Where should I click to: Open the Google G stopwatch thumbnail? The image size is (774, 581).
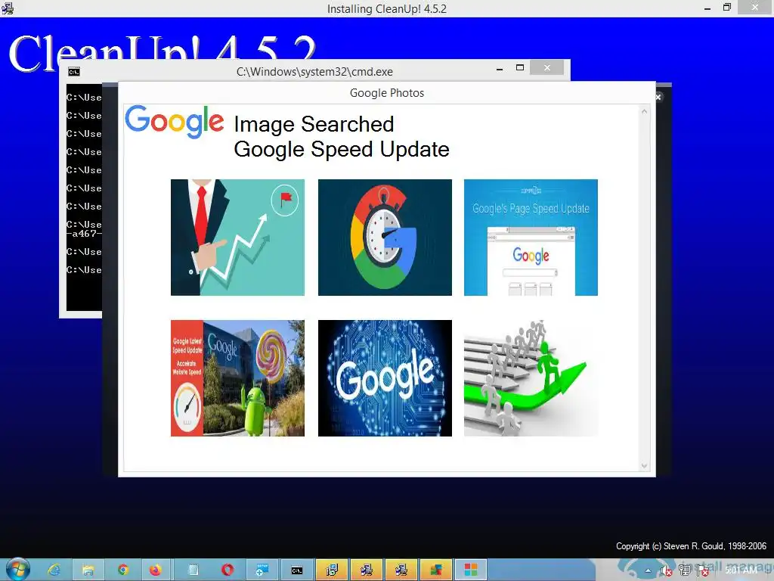385,237
